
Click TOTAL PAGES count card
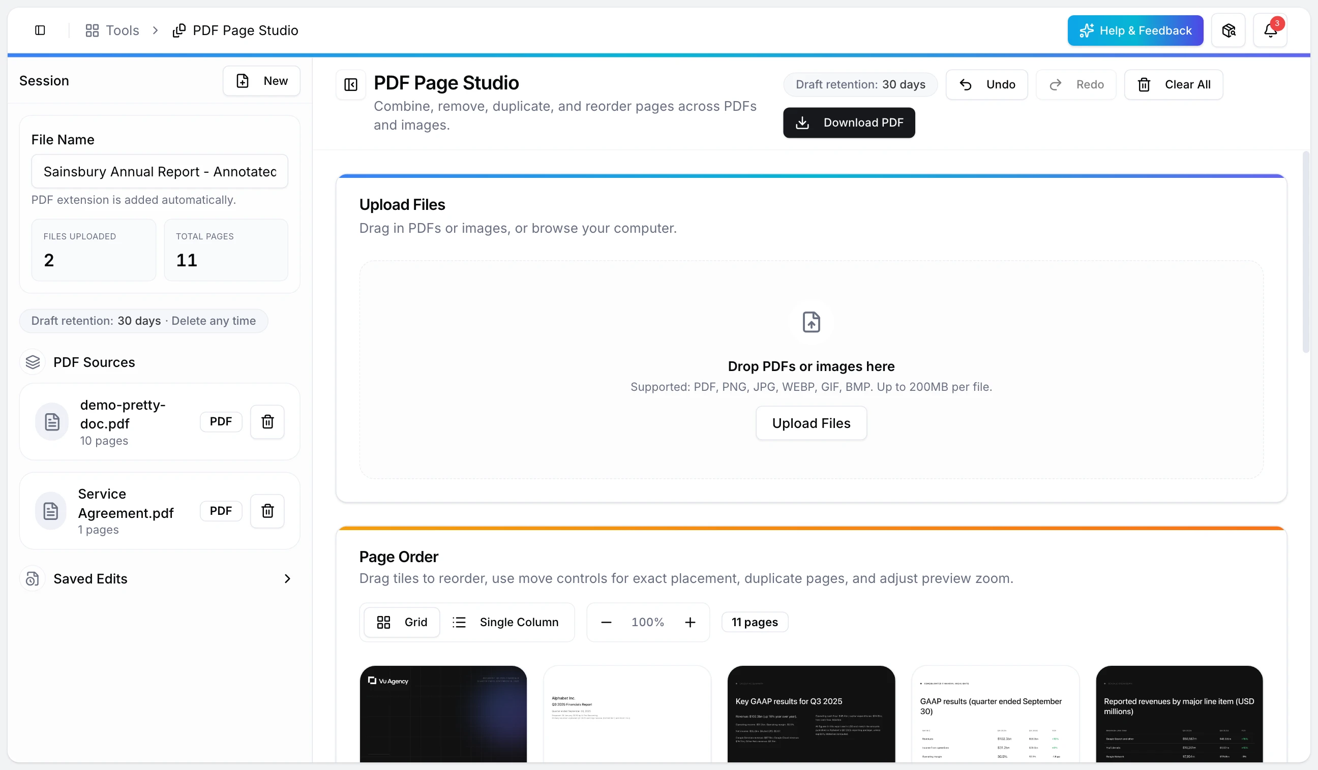point(226,251)
